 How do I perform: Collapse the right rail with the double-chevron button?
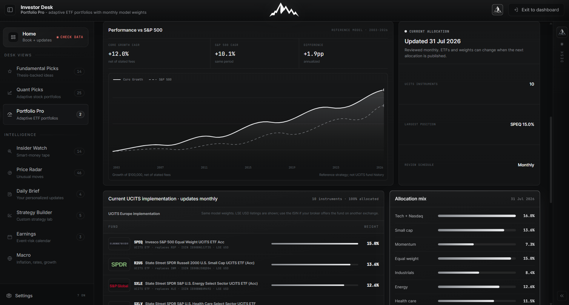click(562, 296)
